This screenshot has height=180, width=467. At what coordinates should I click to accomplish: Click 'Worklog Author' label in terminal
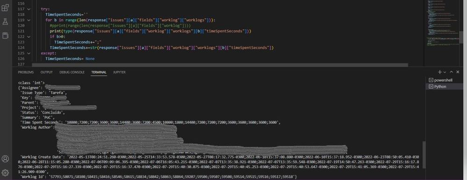37,128
